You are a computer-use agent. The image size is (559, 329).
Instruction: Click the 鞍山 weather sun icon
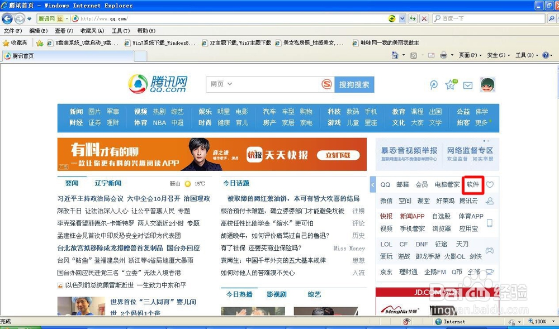188,184
